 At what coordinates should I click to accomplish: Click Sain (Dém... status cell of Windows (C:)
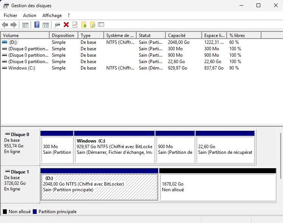coord(151,68)
